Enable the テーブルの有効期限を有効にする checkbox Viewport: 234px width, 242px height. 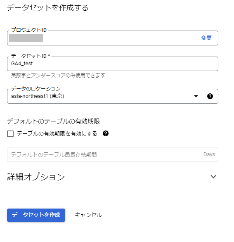(x=10, y=134)
